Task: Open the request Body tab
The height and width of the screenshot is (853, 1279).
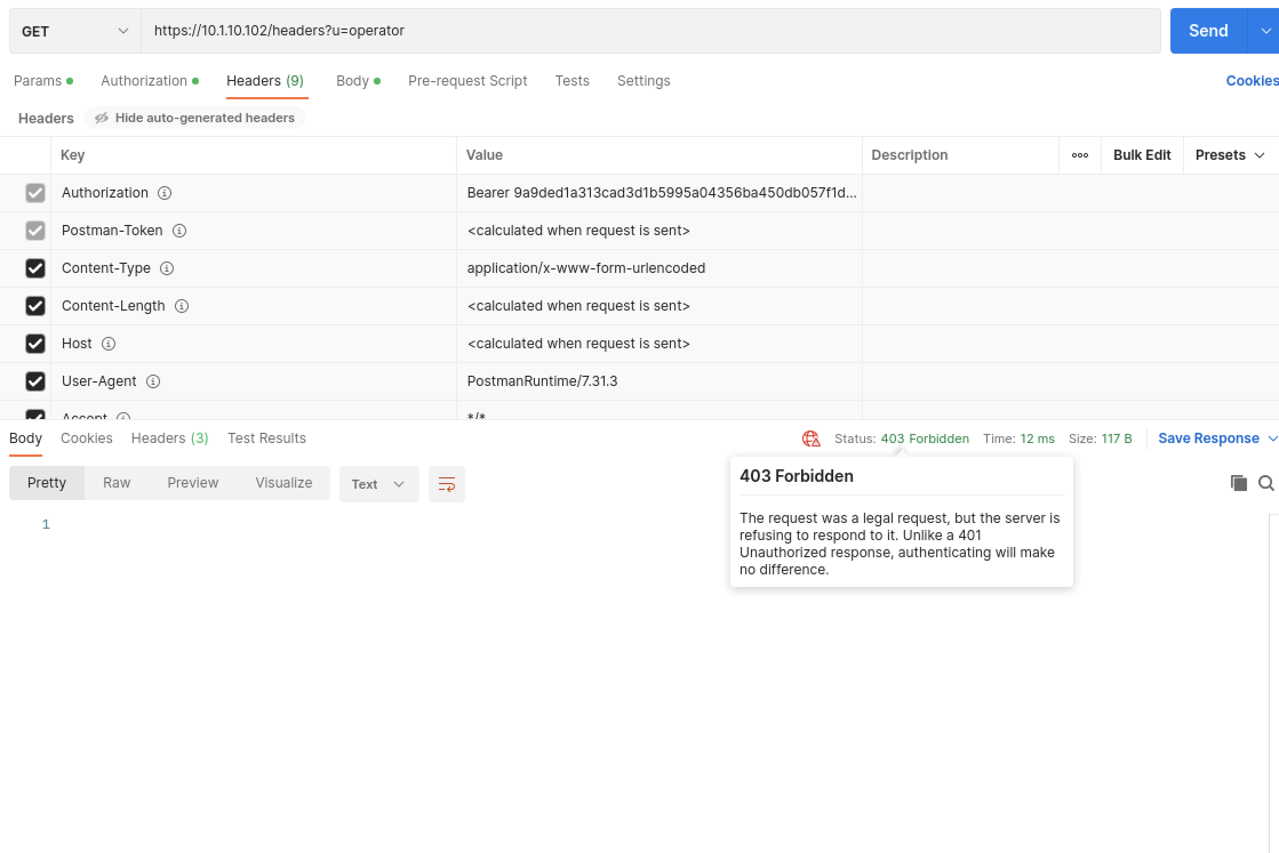Action: tap(358, 81)
